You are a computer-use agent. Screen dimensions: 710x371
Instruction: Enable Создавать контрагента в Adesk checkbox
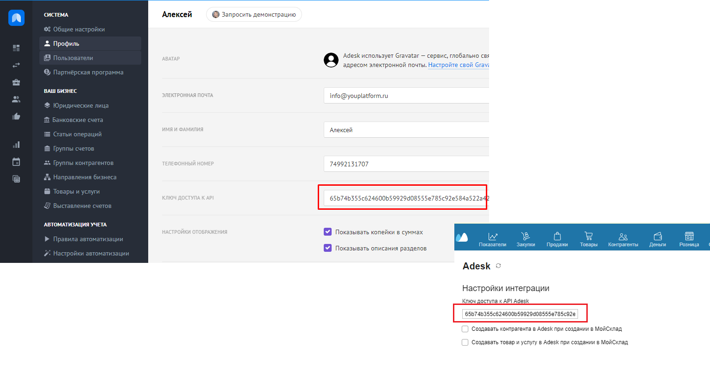tap(465, 329)
